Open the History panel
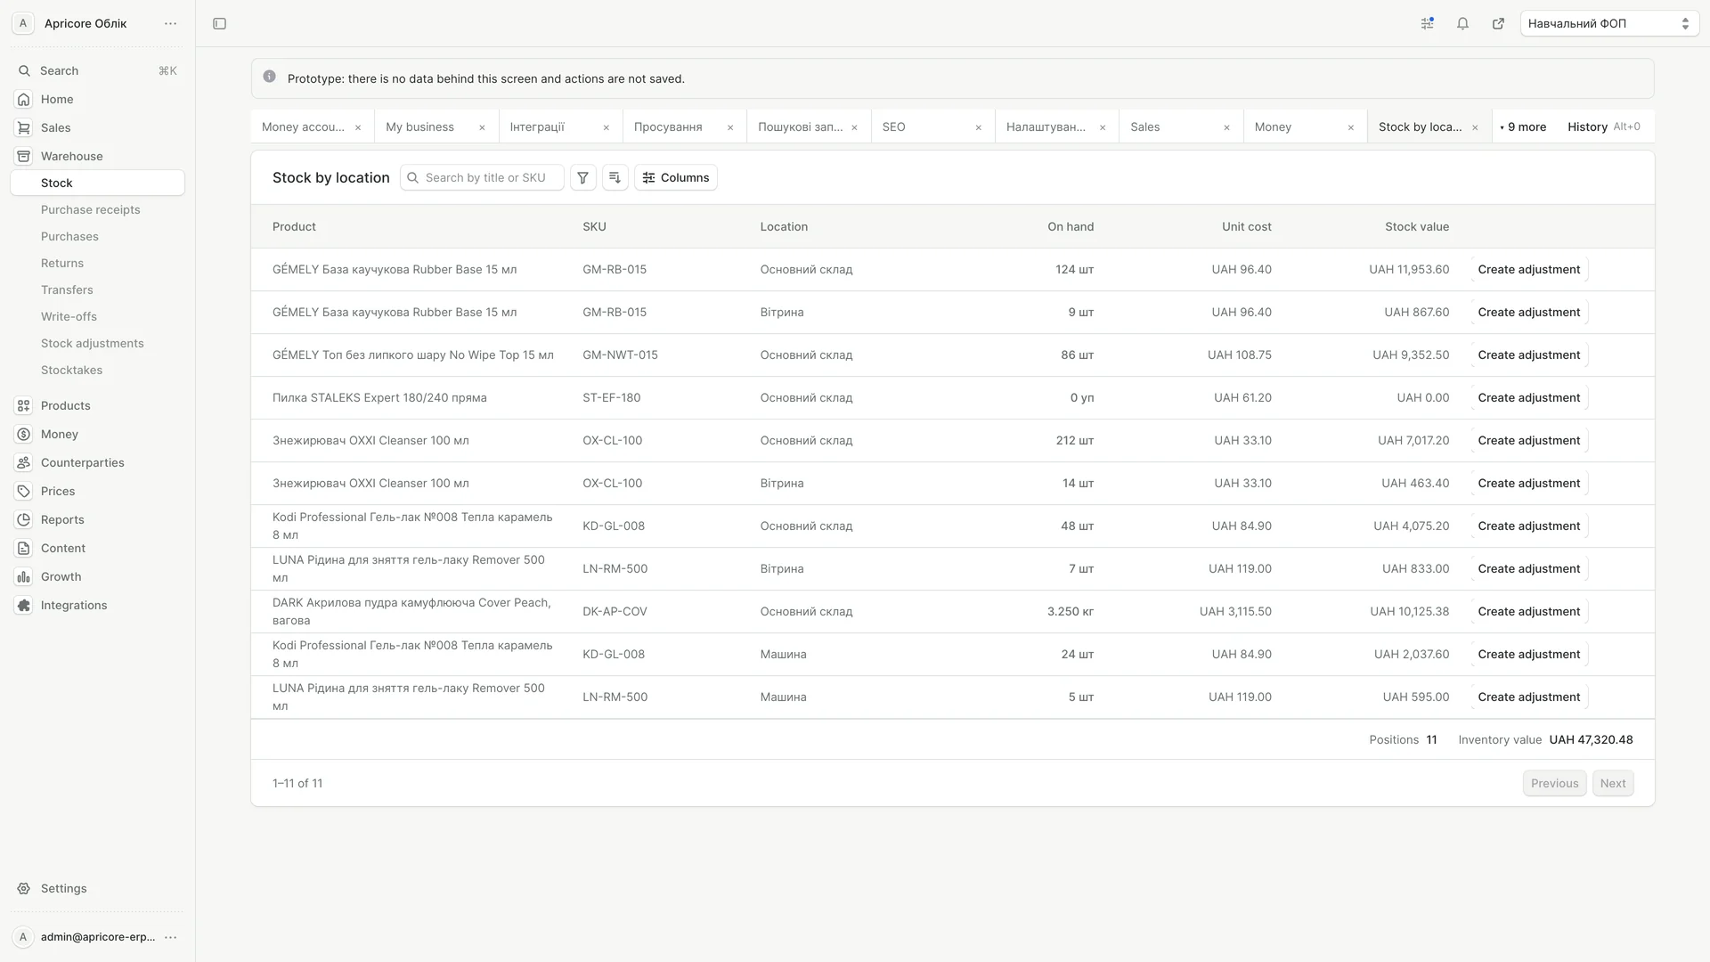Viewport: 1710px width, 962px height. point(1603,127)
